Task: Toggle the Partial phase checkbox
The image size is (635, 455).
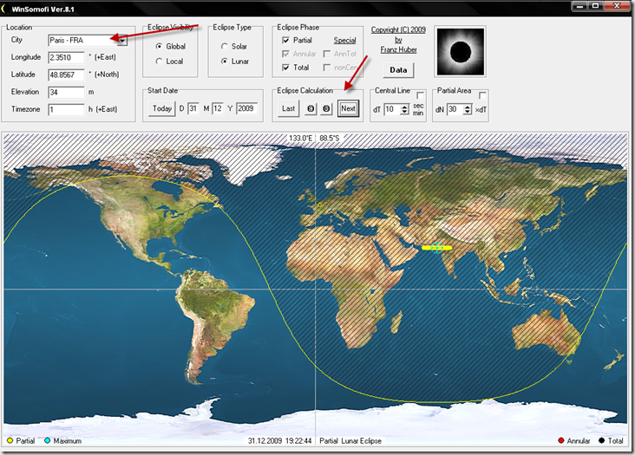Action: tap(286, 41)
